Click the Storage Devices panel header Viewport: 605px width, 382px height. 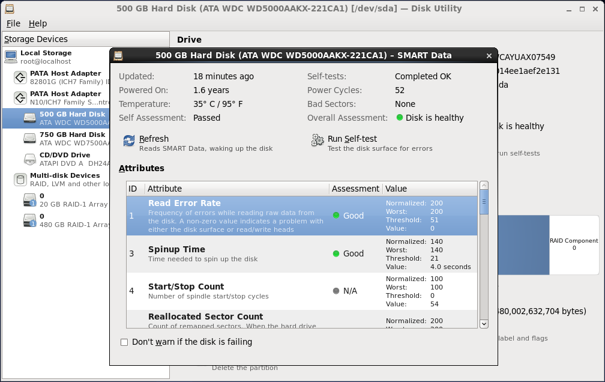(86, 39)
